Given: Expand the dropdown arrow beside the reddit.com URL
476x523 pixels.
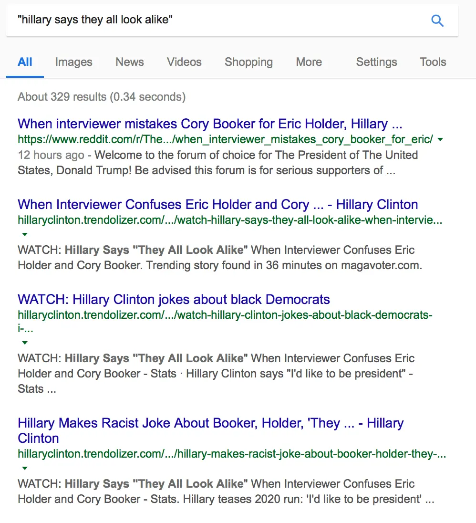Looking at the screenshot, I should tap(440, 140).
